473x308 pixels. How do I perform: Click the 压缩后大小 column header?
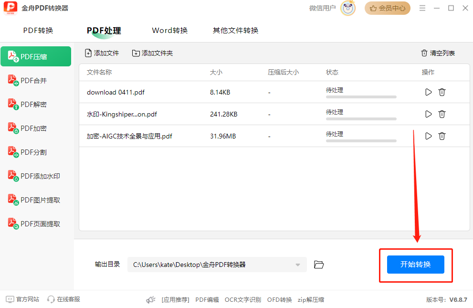283,72
